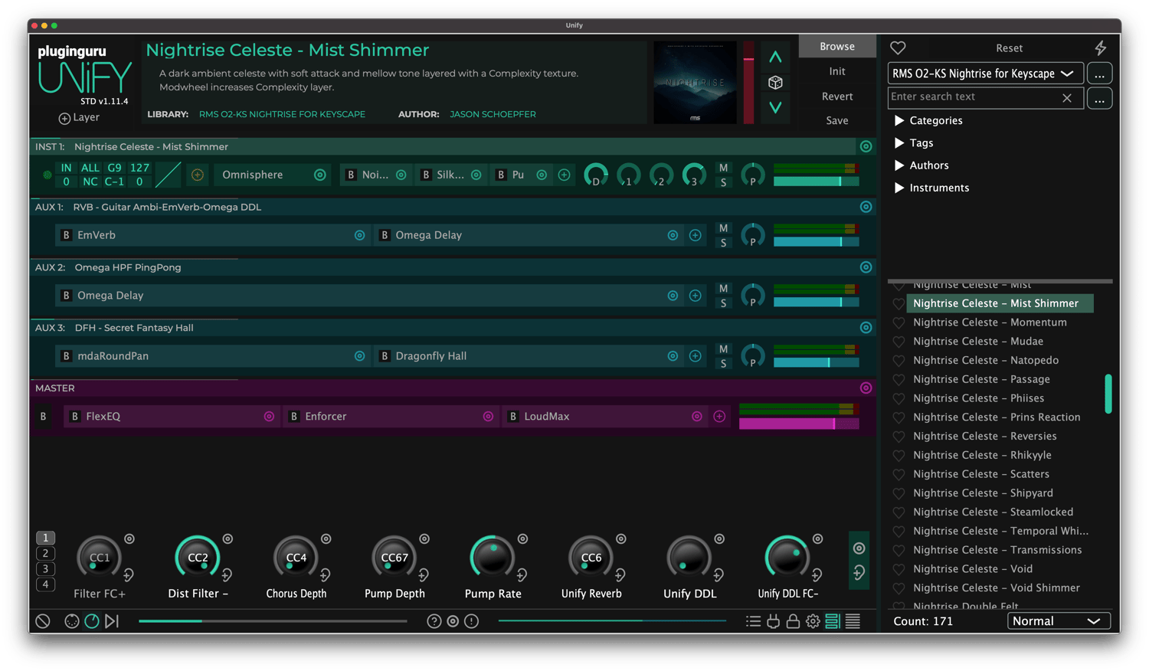
Task: Add an effect after Pu in INST 1
Action: (x=565, y=175)
